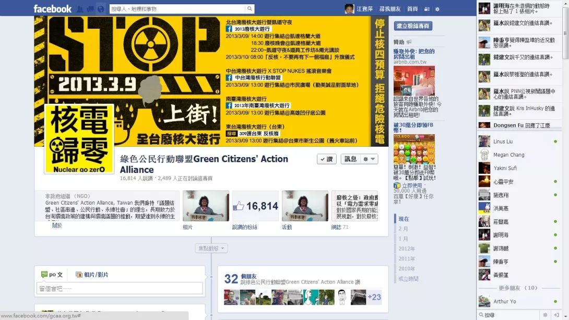Click the candy game ad image

414,149
